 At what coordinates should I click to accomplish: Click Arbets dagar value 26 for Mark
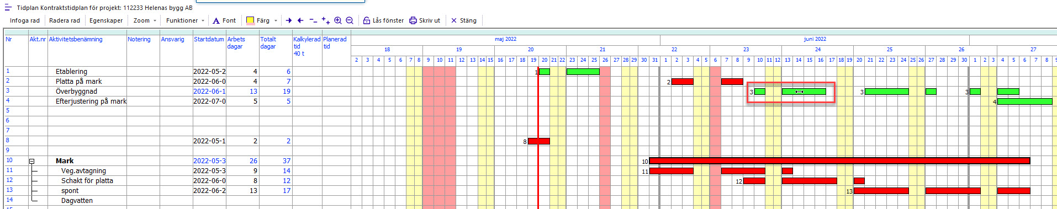[253, 161]
